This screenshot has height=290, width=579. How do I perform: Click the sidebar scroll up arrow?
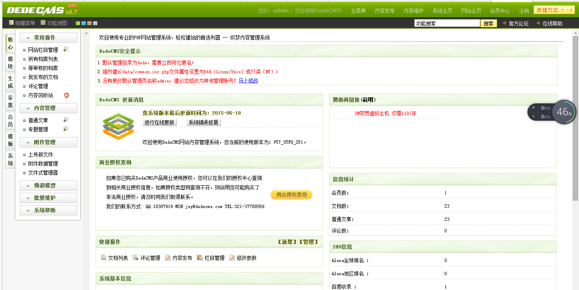tap(87, 33)
